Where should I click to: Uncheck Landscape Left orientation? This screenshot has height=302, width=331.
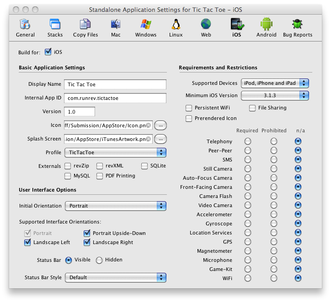tap(27, 242)
